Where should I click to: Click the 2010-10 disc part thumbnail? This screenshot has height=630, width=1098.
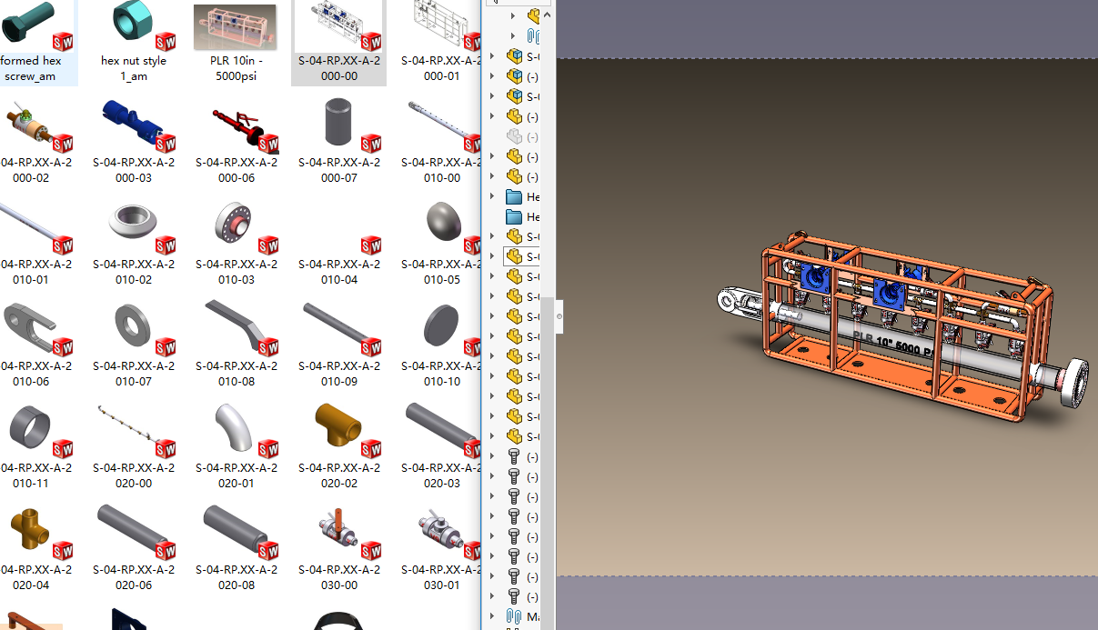[x=444, y=328]
